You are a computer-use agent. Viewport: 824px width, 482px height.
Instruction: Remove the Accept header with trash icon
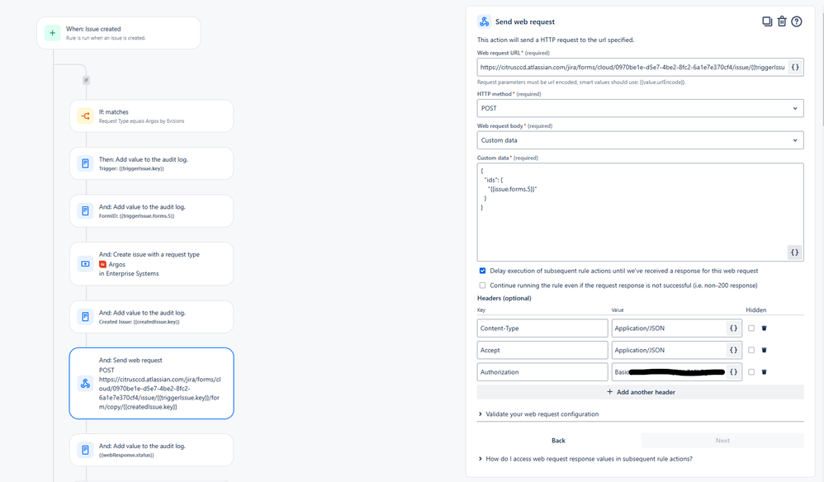tap(762, 350)
